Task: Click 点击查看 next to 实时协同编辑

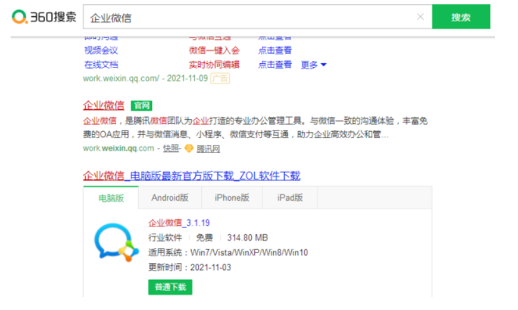Action: 275,64
